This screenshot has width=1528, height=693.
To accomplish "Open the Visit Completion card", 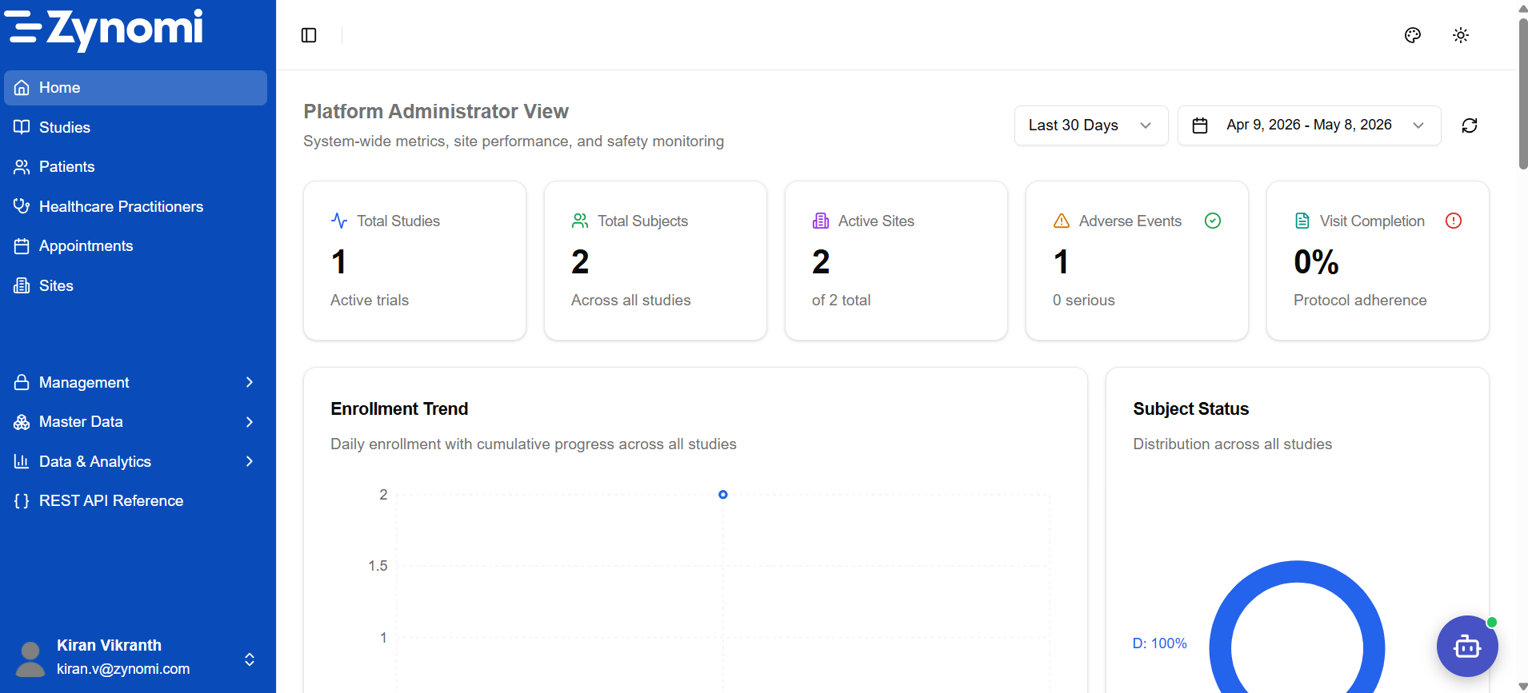I will 1378,261.
